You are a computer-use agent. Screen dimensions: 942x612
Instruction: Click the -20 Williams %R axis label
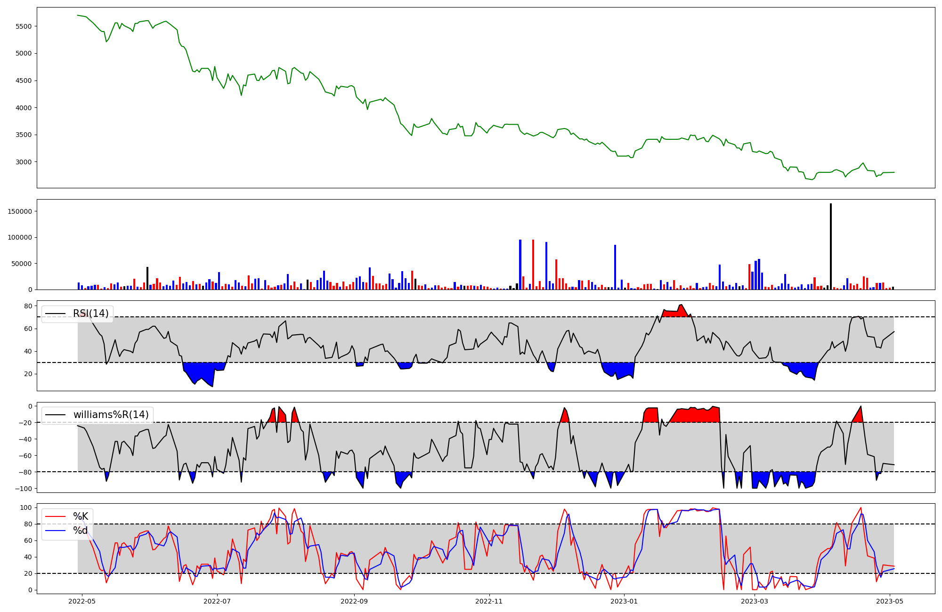25,423
